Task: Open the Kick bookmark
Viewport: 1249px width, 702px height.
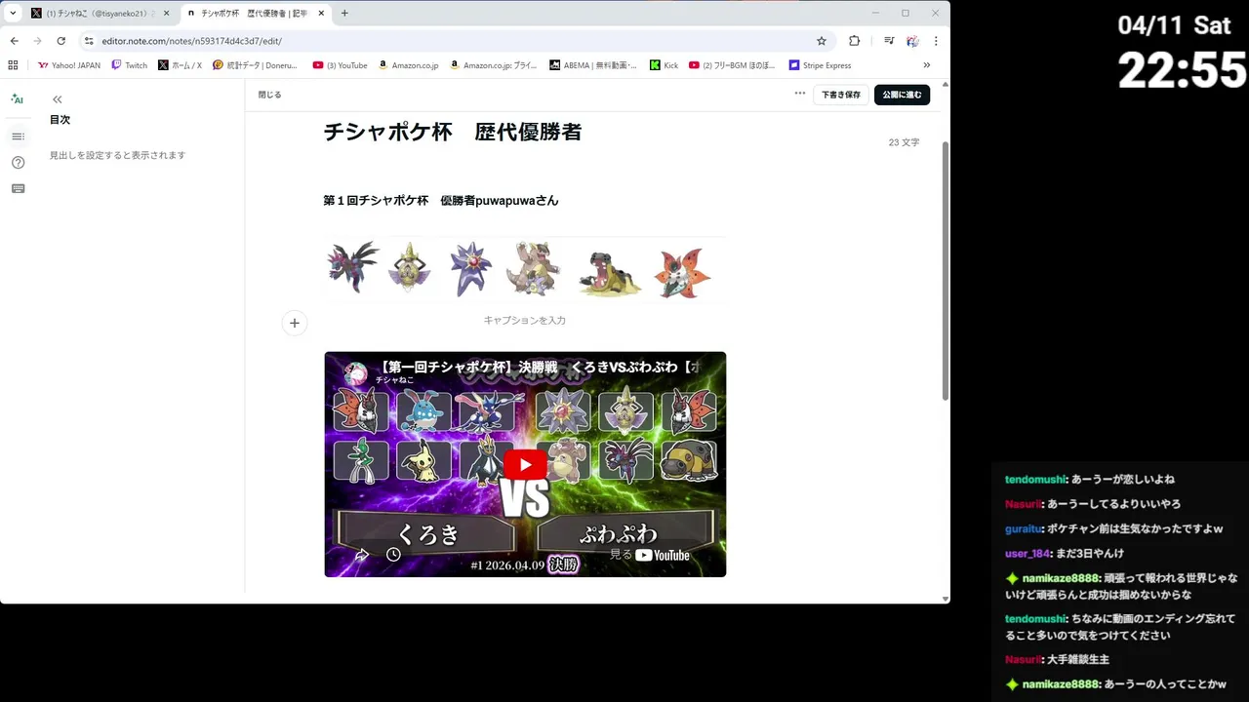Action: [x=664, y=65]
